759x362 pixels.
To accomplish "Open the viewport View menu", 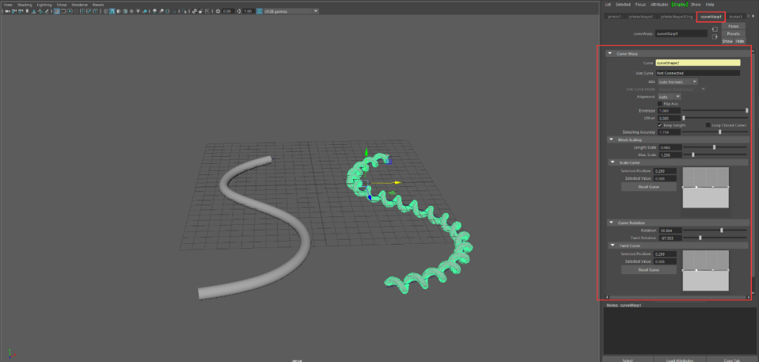I will [x=8, y=4].
